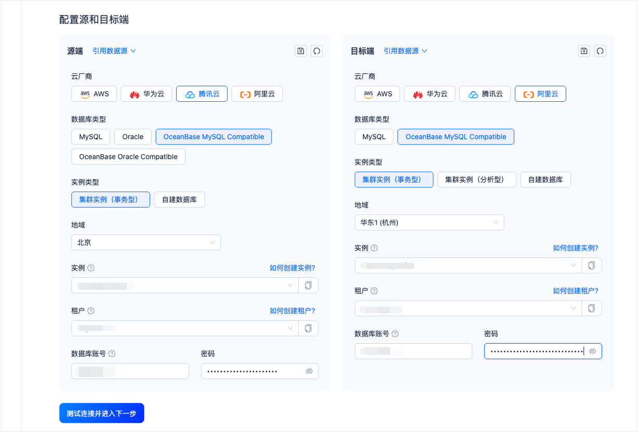Screen dimensions: 638x432
Task: Click 测试连接并进入下一步 button
Action: pyautogui.click(x=101, y=413)
